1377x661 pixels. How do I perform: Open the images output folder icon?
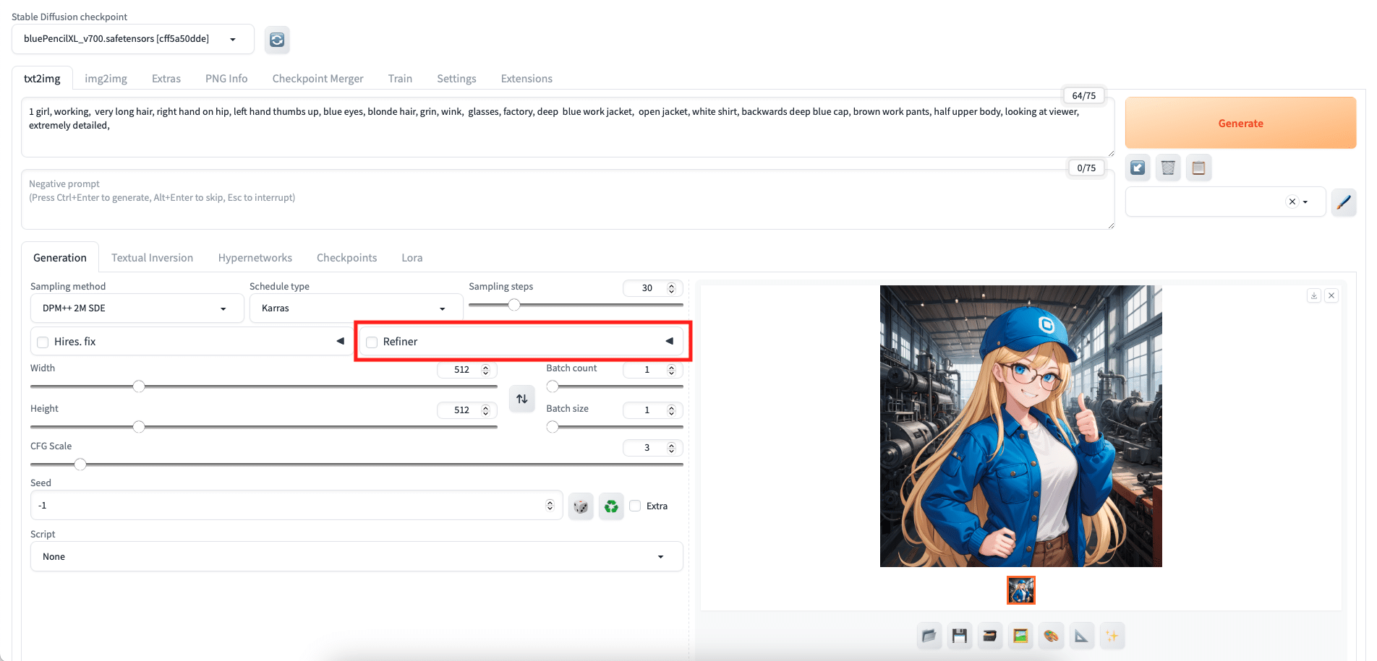pos(929,636)
